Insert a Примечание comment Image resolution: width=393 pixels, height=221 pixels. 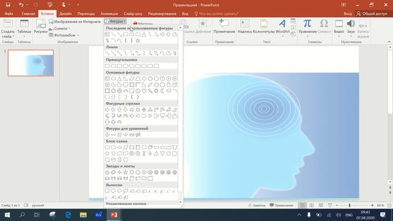click(x=224, y=26)
